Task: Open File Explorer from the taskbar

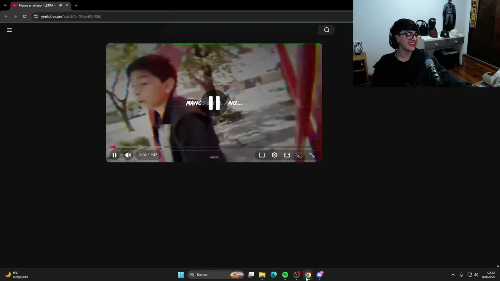Action: pyautogui.click(x=262, y=275)
